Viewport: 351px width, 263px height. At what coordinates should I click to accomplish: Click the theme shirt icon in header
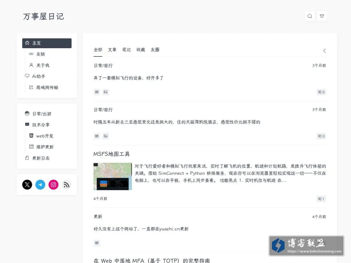pos(322,16)
